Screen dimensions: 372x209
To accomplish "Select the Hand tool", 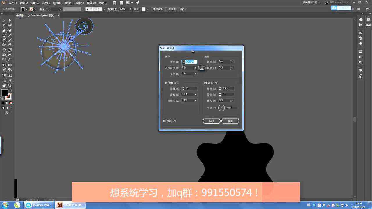I will (4, 86).
